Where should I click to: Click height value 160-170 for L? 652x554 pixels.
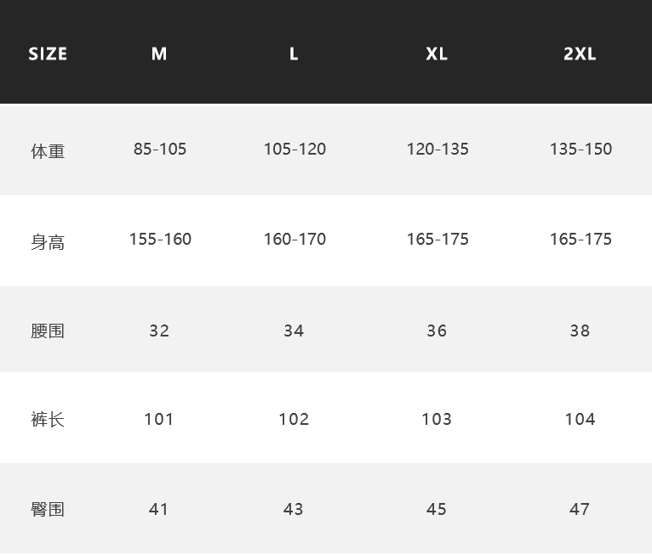(295, 239)
